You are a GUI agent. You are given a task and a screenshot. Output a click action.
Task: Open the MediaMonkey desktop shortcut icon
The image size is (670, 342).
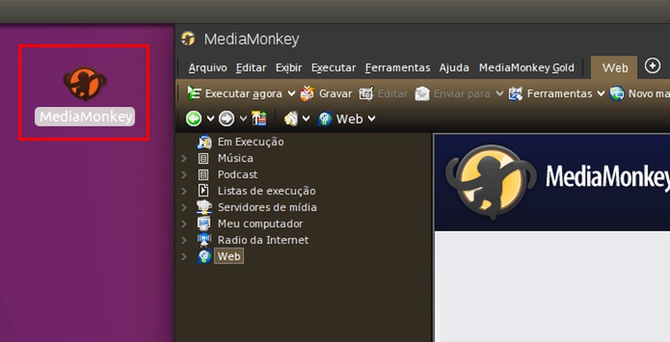(x=84, y=83)
